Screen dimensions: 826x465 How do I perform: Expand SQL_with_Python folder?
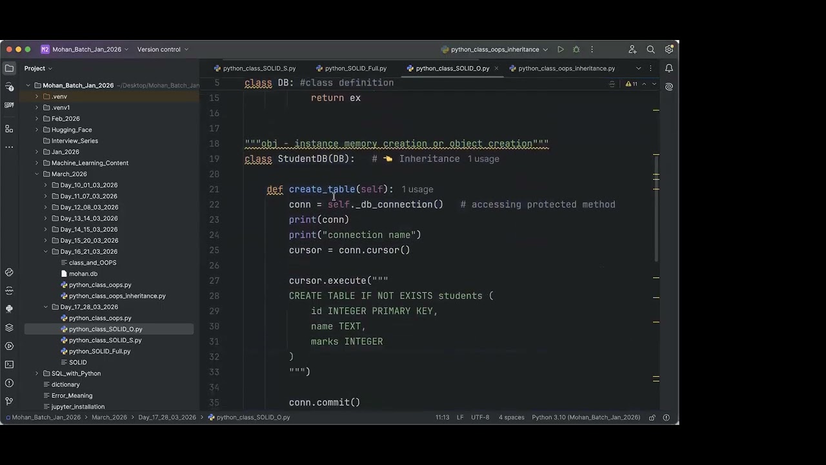point(37,374)
